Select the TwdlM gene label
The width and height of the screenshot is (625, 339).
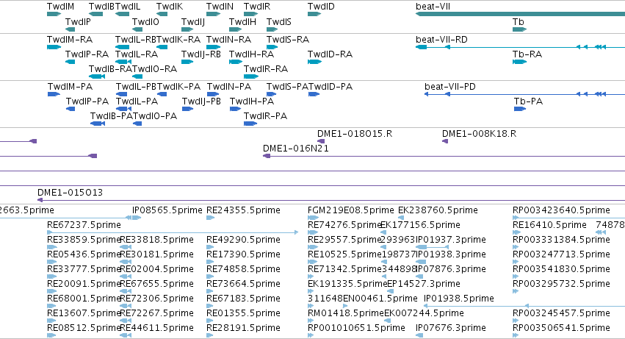click(x=60, y=7)
